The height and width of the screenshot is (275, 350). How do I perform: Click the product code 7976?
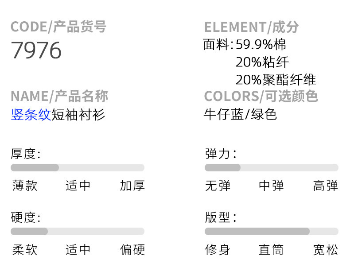click(x=36, y=50)
